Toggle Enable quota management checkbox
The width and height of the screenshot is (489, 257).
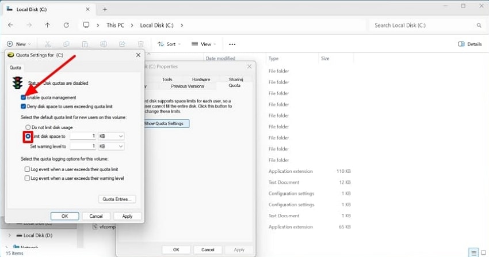pyautogui.click(x=24, y=97)
